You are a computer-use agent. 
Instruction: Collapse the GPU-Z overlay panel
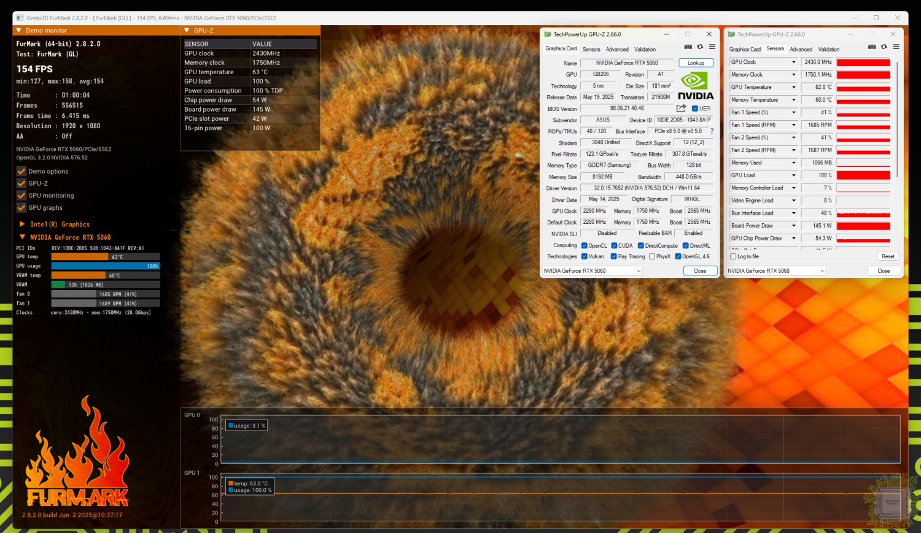187,31
